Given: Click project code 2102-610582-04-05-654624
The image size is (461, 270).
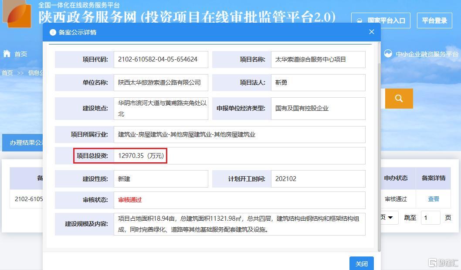Looking at the screenshot, I should pos(158,59).
